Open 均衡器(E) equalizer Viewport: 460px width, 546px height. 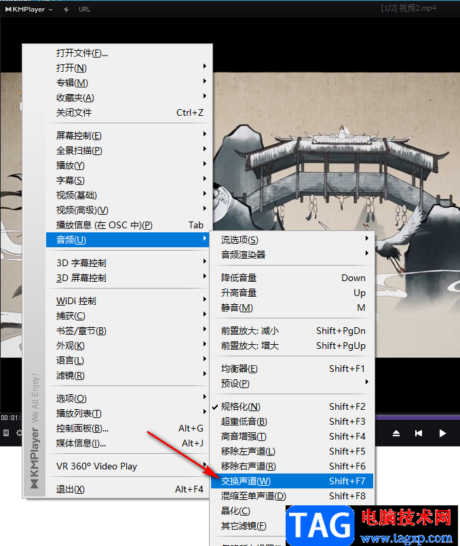pyautogui.click(x=292, y=369)
